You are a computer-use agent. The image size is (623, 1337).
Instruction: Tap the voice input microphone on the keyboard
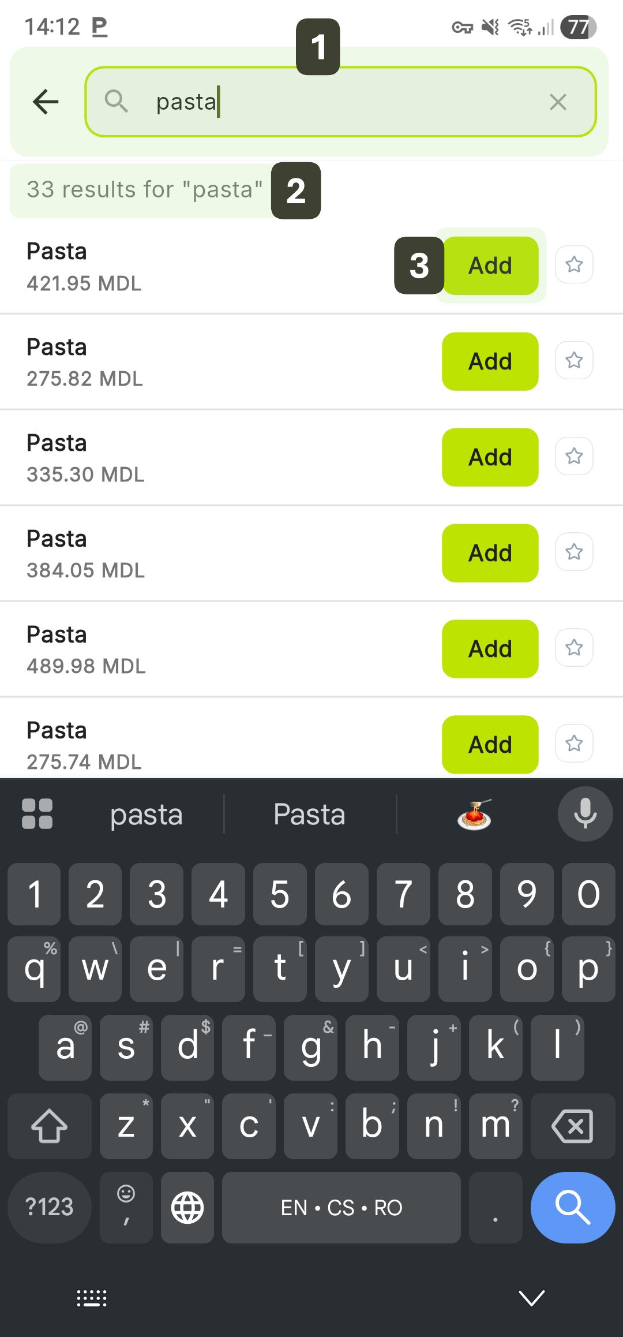click(585, 814)
